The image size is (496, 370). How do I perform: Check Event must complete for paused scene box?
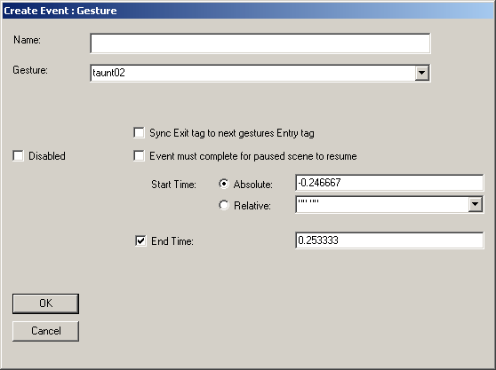139,155
